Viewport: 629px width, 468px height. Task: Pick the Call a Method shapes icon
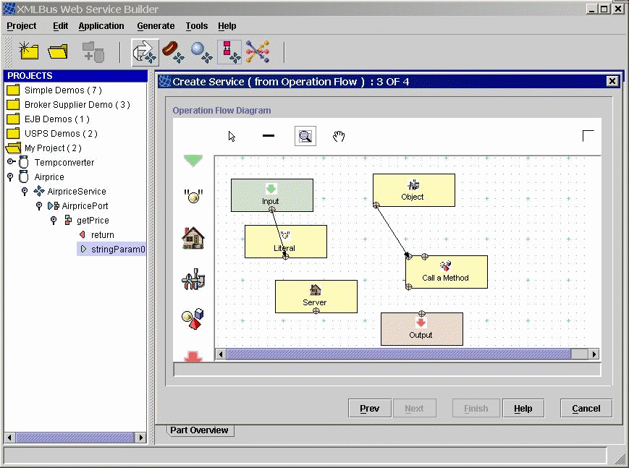[x=193, y=319]
